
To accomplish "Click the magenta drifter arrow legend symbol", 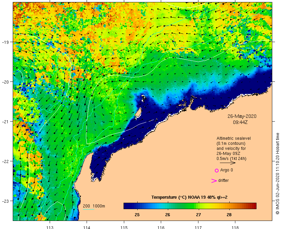I will [214, 181].
